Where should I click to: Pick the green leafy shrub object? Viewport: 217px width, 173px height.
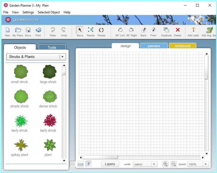click(21, 121)
